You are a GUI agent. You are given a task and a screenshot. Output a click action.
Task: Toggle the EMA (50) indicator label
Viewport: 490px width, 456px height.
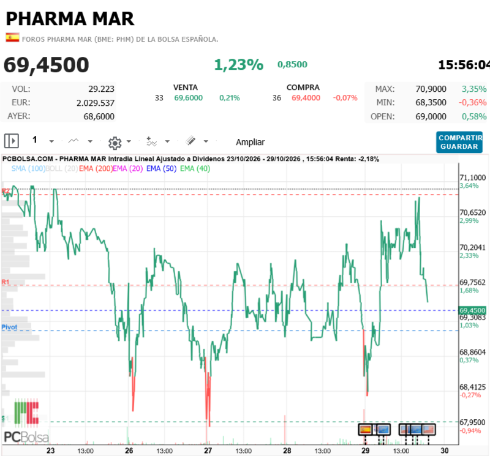pyautogui.click(x=161, y=169)
